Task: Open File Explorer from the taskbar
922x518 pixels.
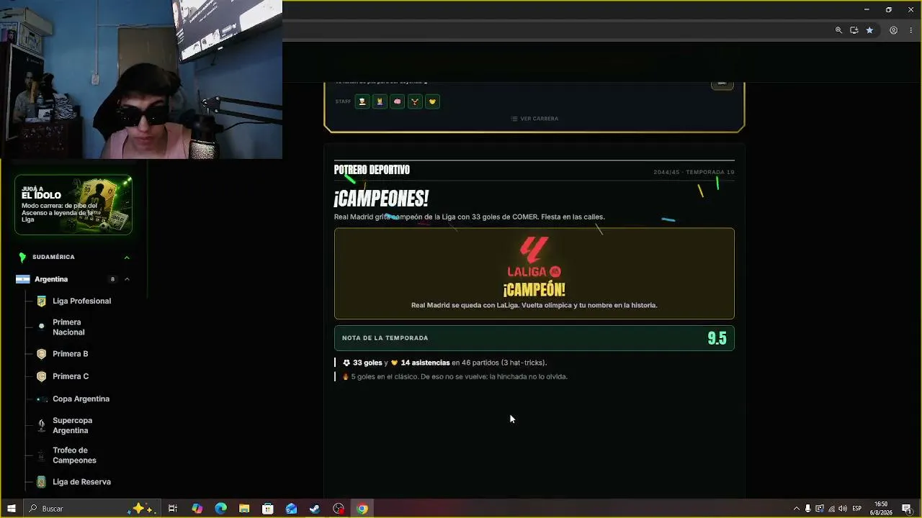Action: [244, 509]
